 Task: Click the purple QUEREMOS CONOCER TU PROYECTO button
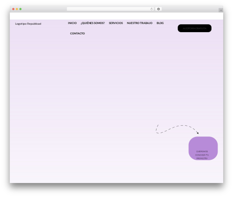[203, 148]
